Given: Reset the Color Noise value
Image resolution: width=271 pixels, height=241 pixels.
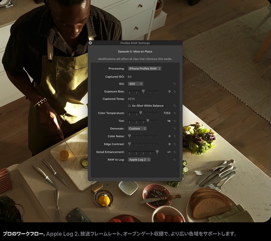Looking at the screenshot, I should pyautogui.click(x=175, y=136).
